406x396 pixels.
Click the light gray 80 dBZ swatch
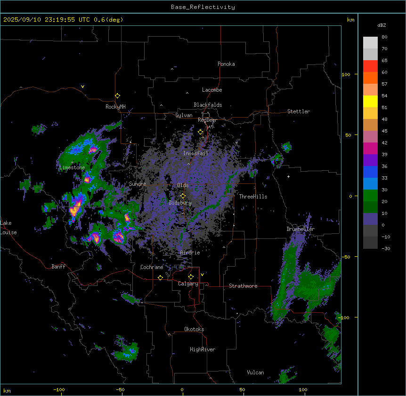pyautogui.click(x=370, y=43)
